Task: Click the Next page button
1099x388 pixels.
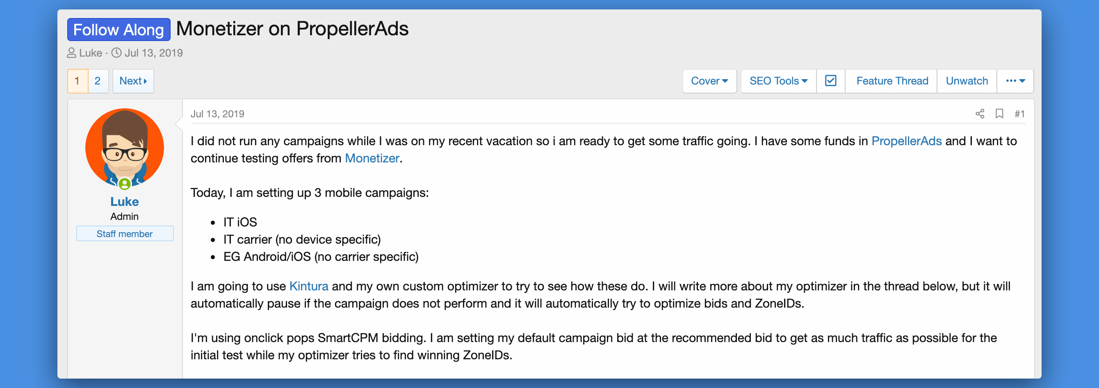Action: pos(133,81)
